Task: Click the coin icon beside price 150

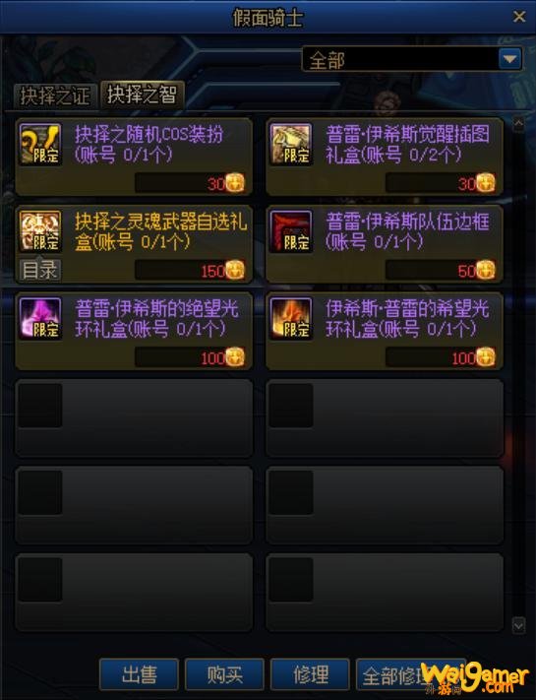Action: [x=235, y=270]
